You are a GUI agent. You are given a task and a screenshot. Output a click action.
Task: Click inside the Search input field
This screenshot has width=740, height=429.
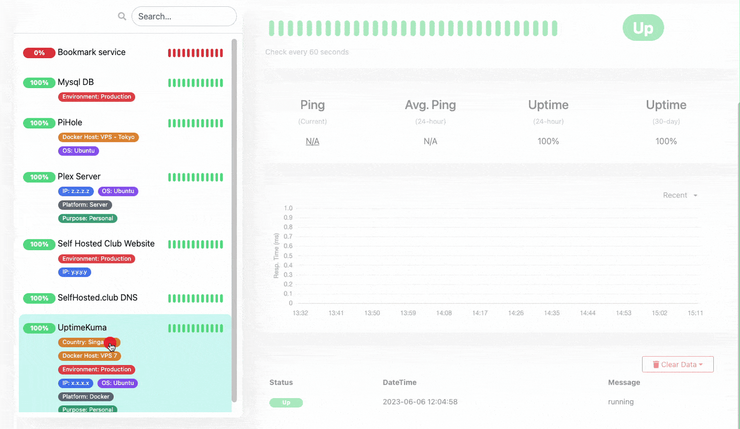coord(184,16)
